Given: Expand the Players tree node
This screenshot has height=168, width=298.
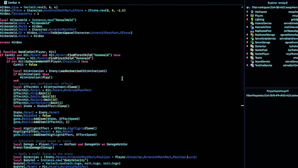Looking at the screenshot, I should click(x=248, y=16).
